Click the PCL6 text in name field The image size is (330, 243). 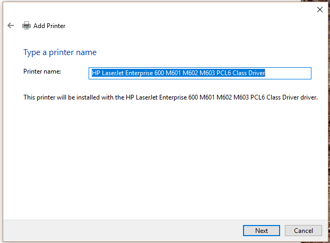224,73
